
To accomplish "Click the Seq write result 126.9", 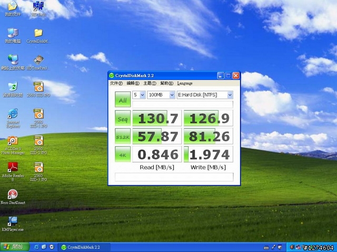I will [209, 118].
